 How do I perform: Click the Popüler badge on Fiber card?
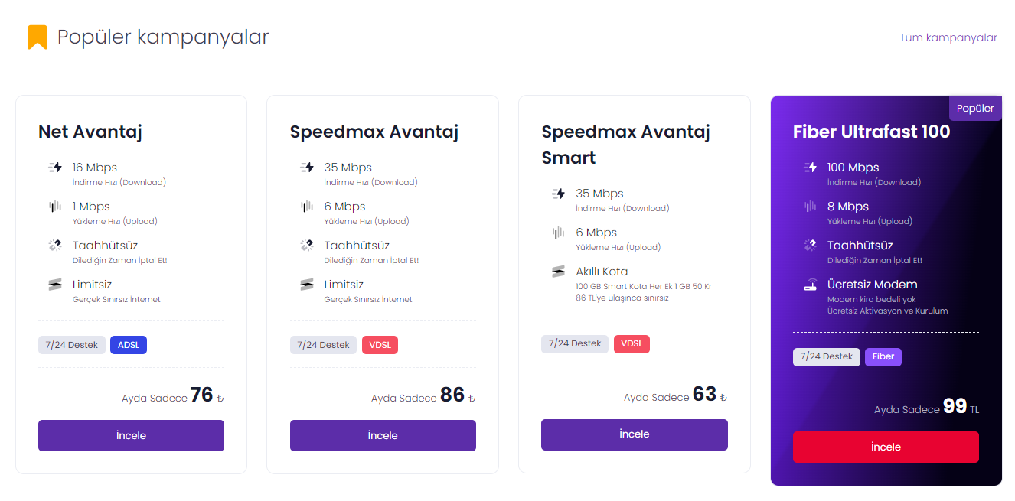pyautogui.click(x=975, y=109)
